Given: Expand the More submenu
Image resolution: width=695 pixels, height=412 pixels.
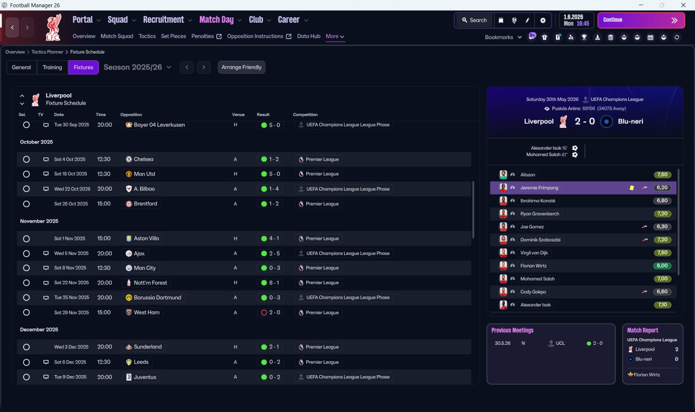Looking at the screenshot, I should 335,36.
